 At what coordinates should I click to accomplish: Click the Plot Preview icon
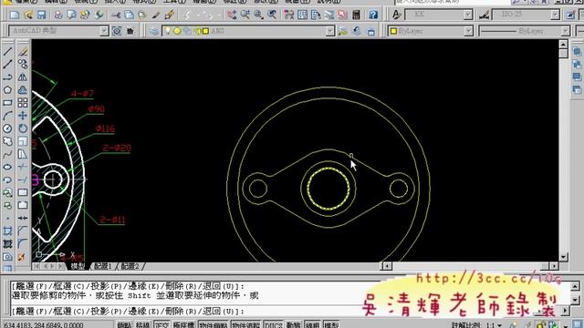click(x=71, y=15)
